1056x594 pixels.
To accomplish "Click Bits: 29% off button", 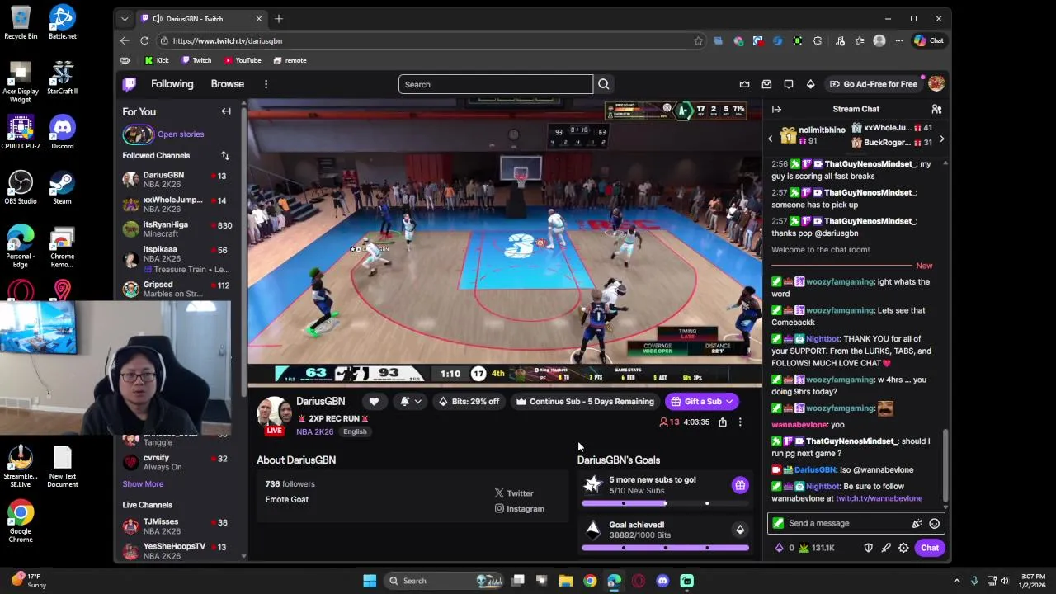I will pos(469,402).
